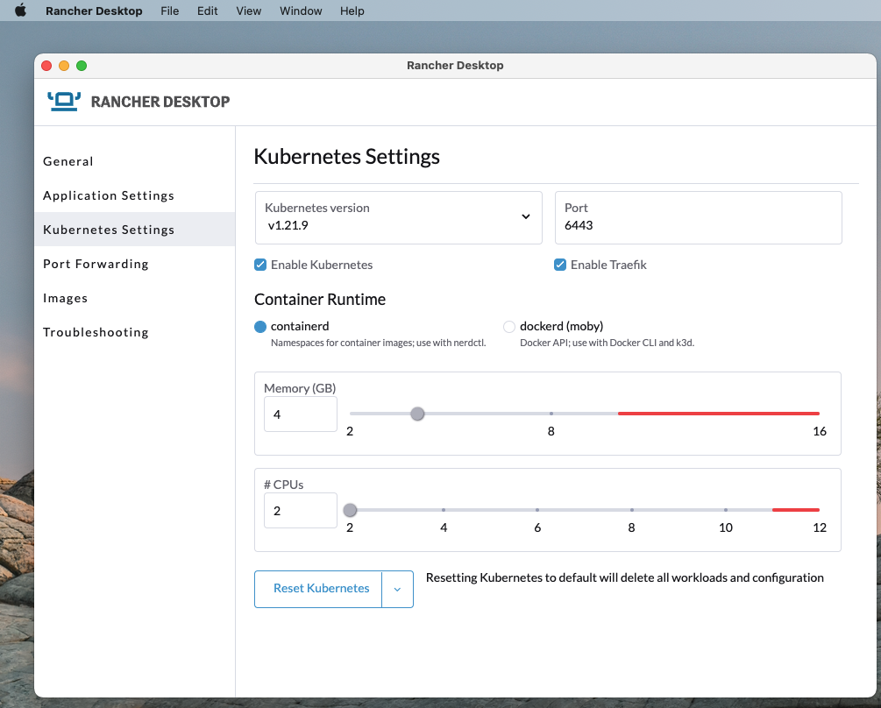Open the File menu

(x=170, y=11)
